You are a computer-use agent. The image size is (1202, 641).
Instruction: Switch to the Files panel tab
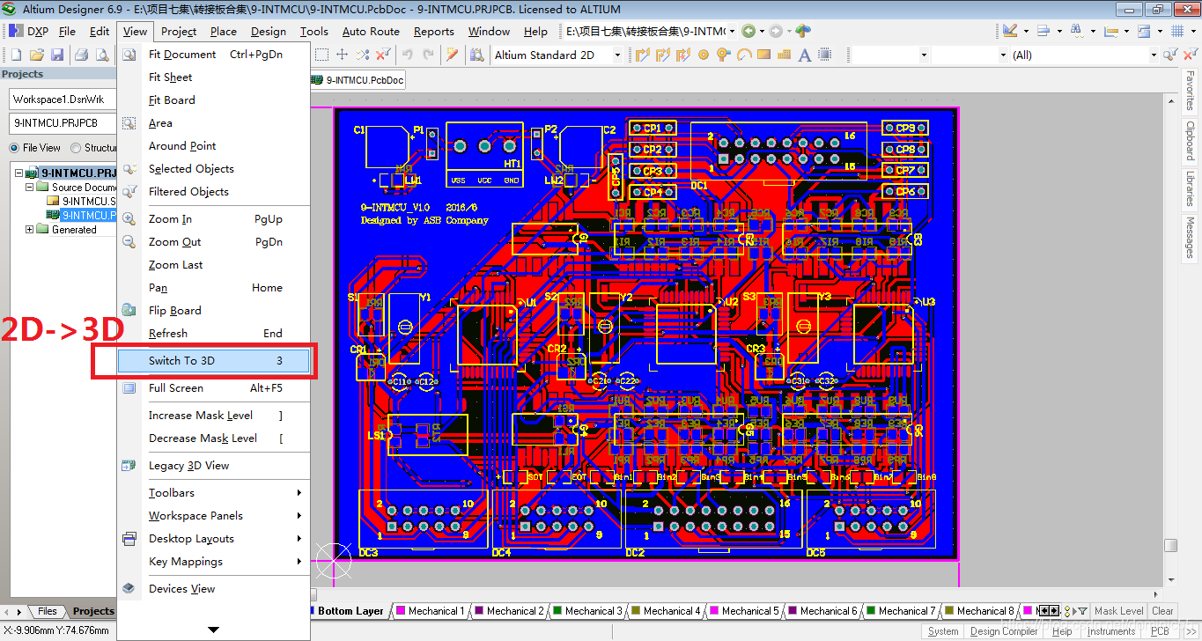[x=47, y=611]
